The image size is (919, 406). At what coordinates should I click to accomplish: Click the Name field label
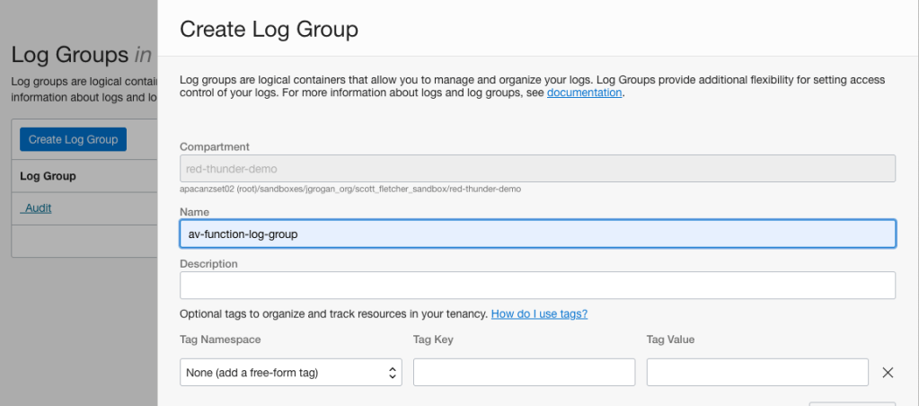pos(194,212)
